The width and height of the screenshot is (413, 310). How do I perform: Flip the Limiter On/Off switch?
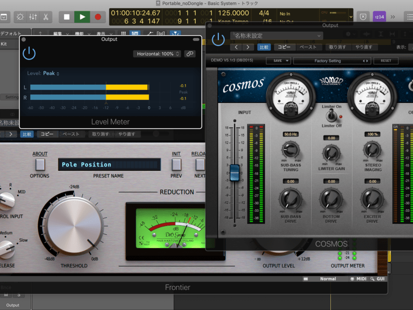coord(331,116)
